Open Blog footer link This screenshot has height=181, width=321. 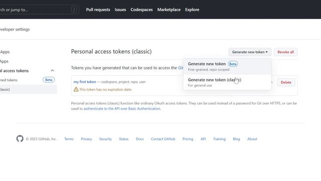[x=236, y=139]
